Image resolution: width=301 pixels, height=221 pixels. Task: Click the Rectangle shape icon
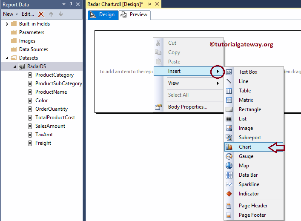pos(229,109)
